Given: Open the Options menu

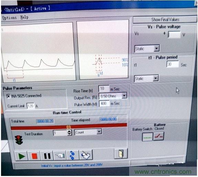Looking at the screenshot, I should [x=9, y=18].
